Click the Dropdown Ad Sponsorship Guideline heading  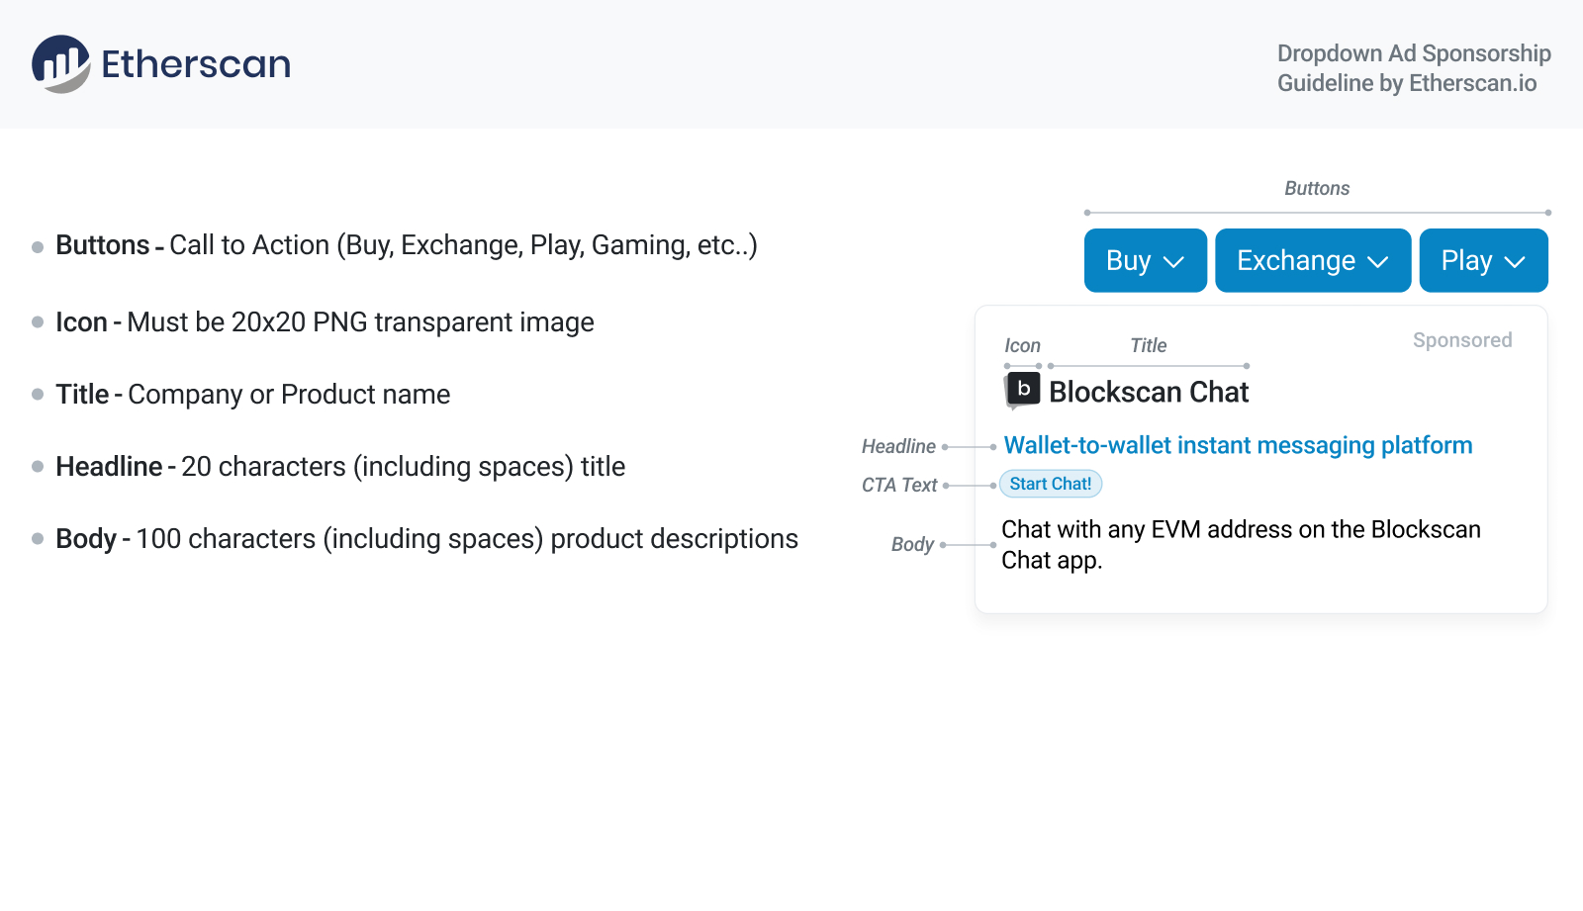(1413, 68)
